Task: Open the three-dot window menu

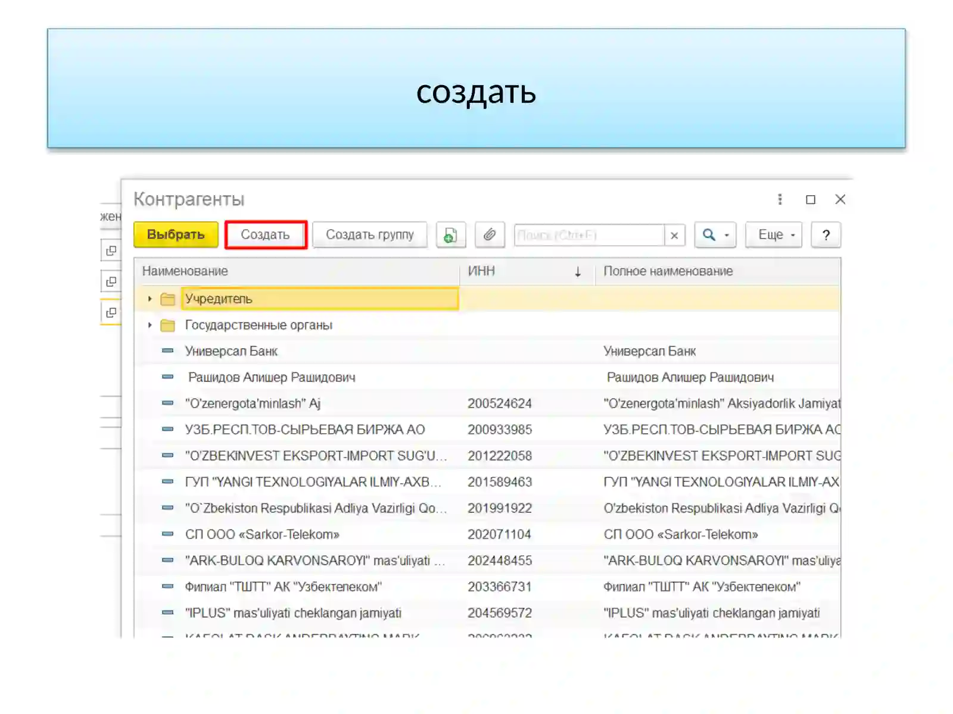Action: pos(780,199)
